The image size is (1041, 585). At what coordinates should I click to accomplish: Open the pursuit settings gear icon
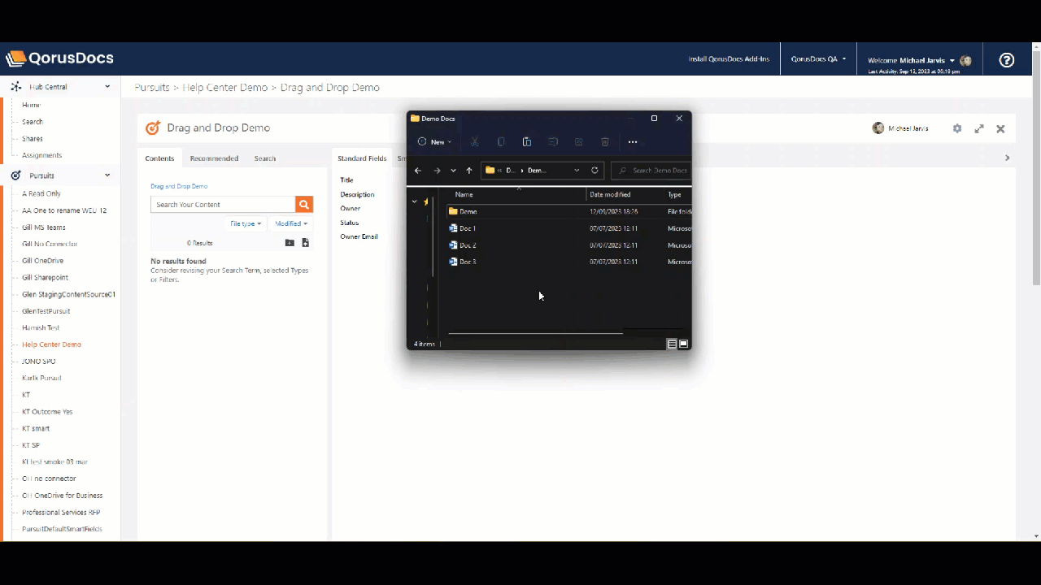coord(957,128)
